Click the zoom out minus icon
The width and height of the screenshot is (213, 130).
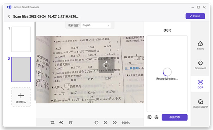115,123
